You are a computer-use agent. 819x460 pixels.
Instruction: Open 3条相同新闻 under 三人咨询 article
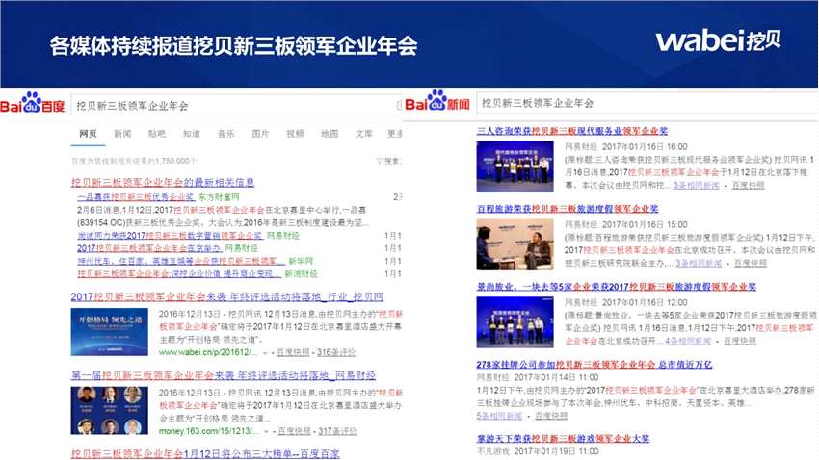tap(696, 185)
